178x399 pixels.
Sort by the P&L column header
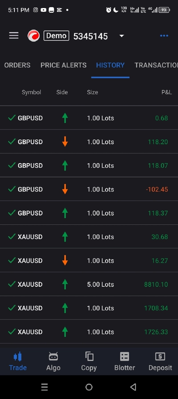[166, 92]
